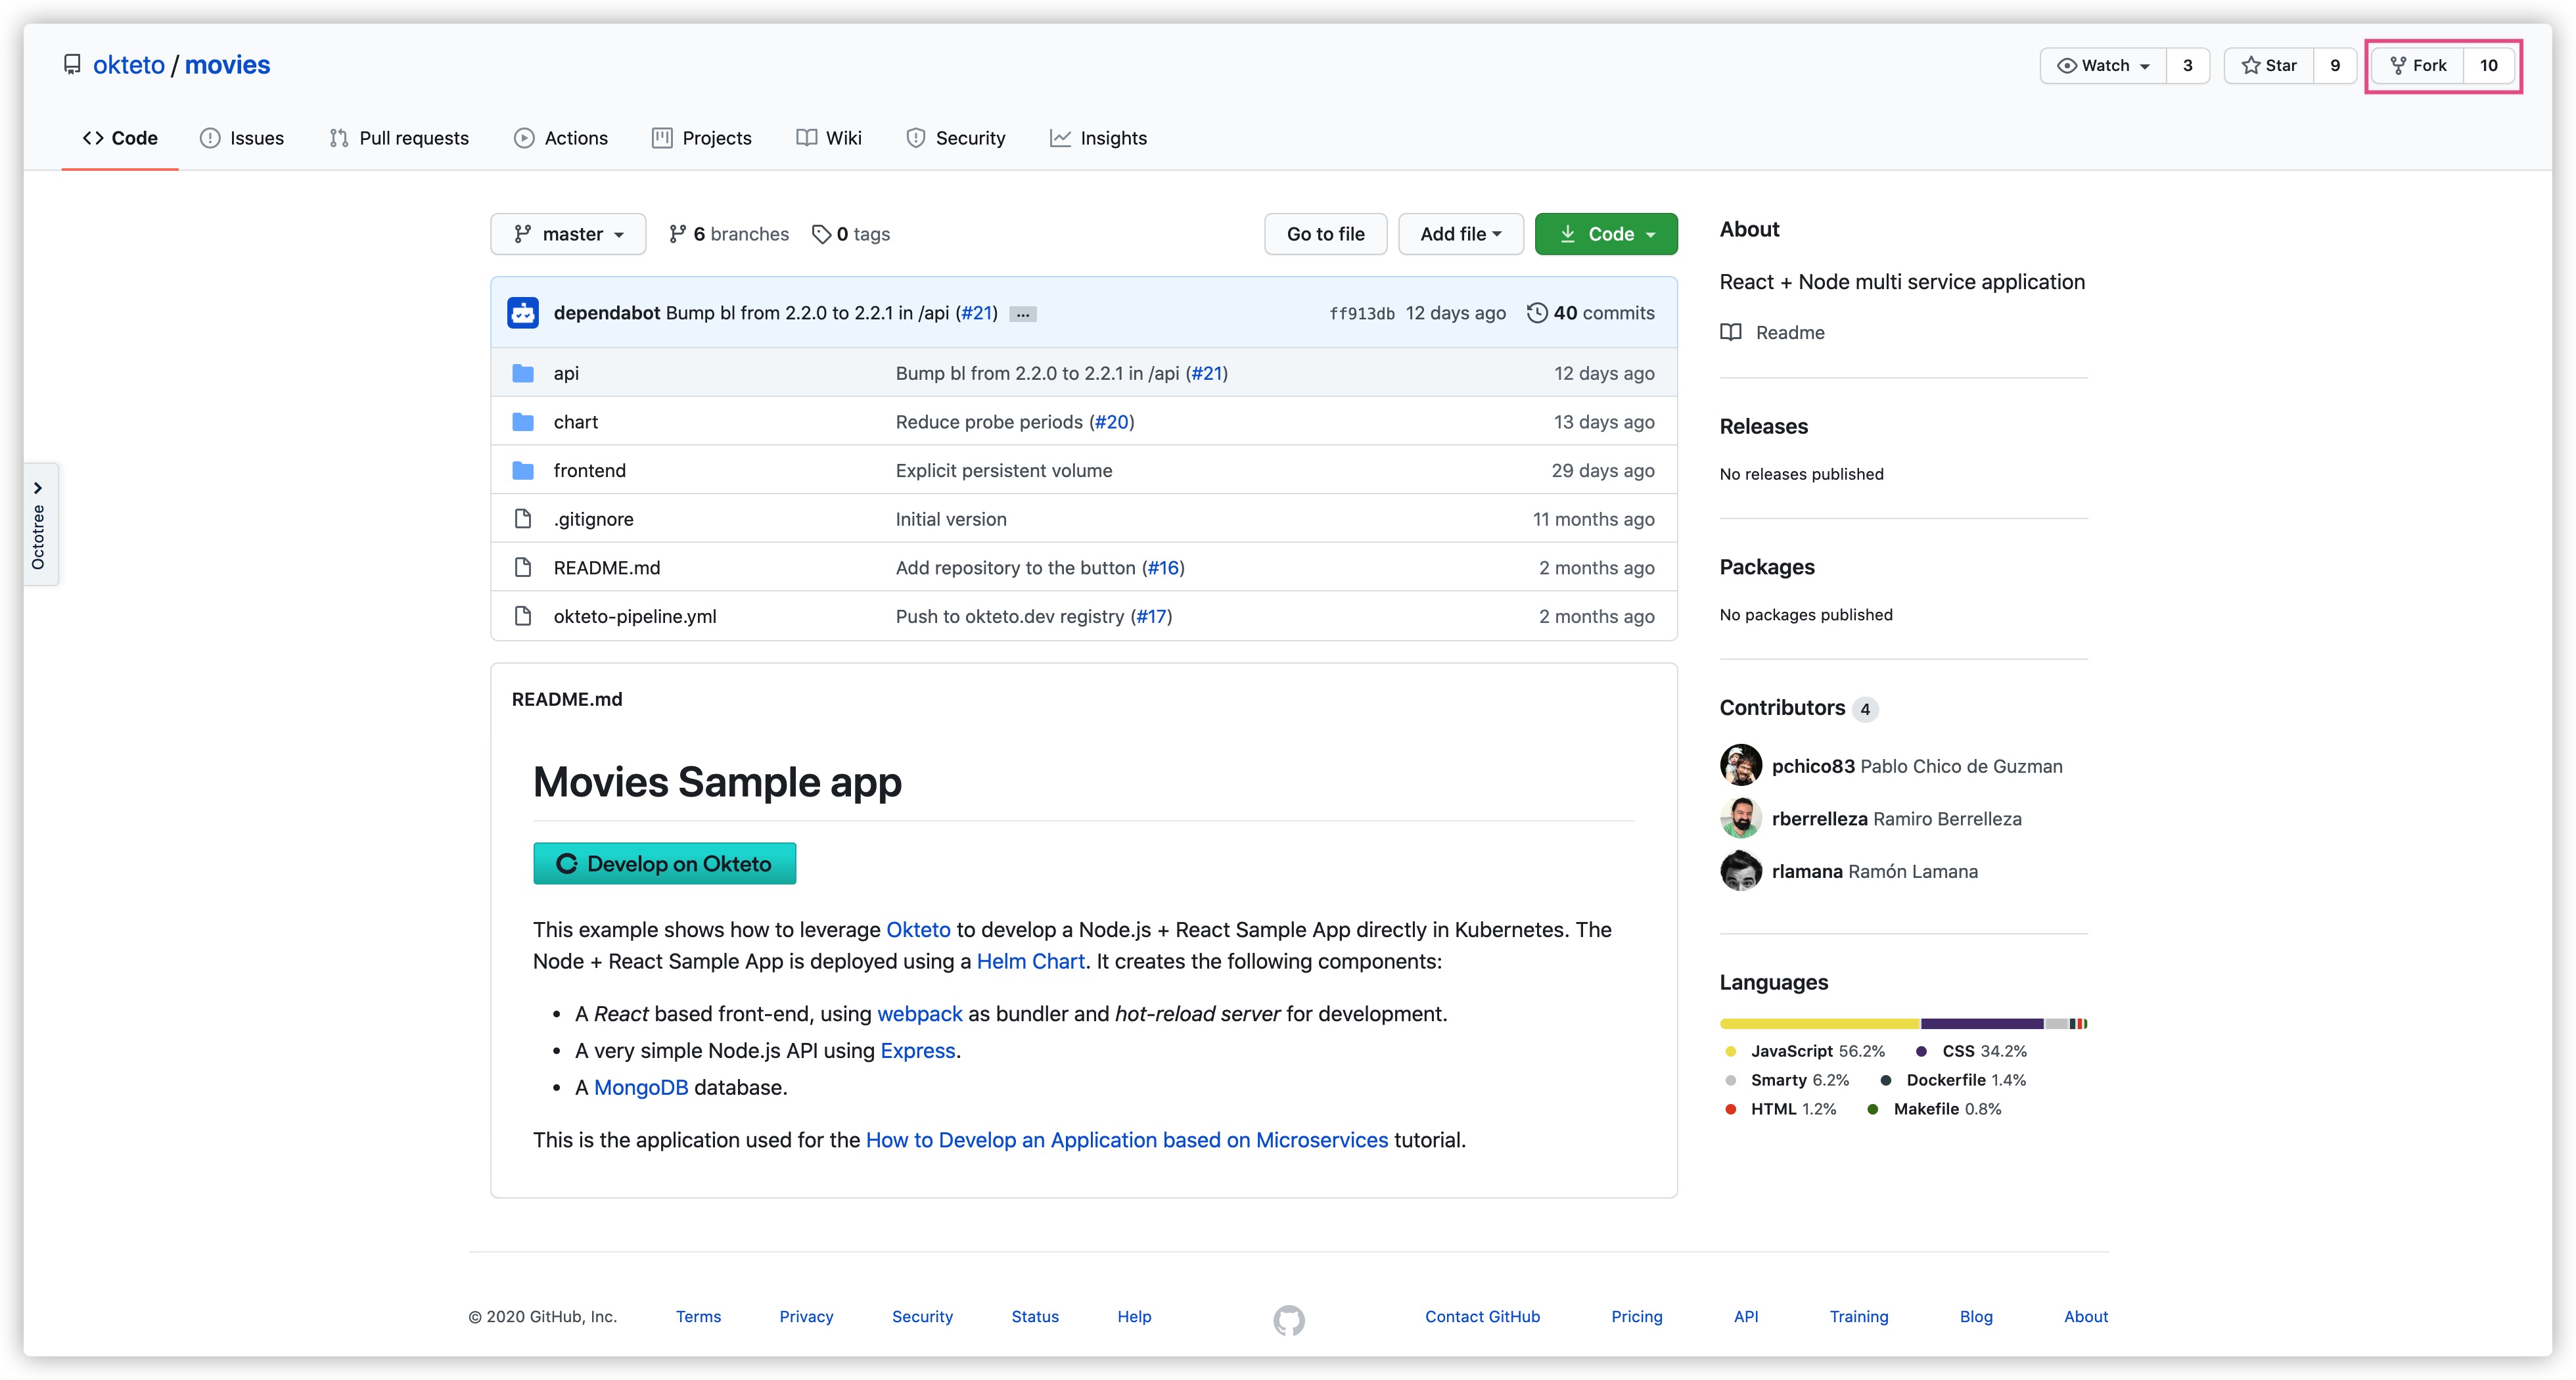2576x1380 pixels.
Task: Click the branches icon beside 6 branches
Action: pos(678,234)
